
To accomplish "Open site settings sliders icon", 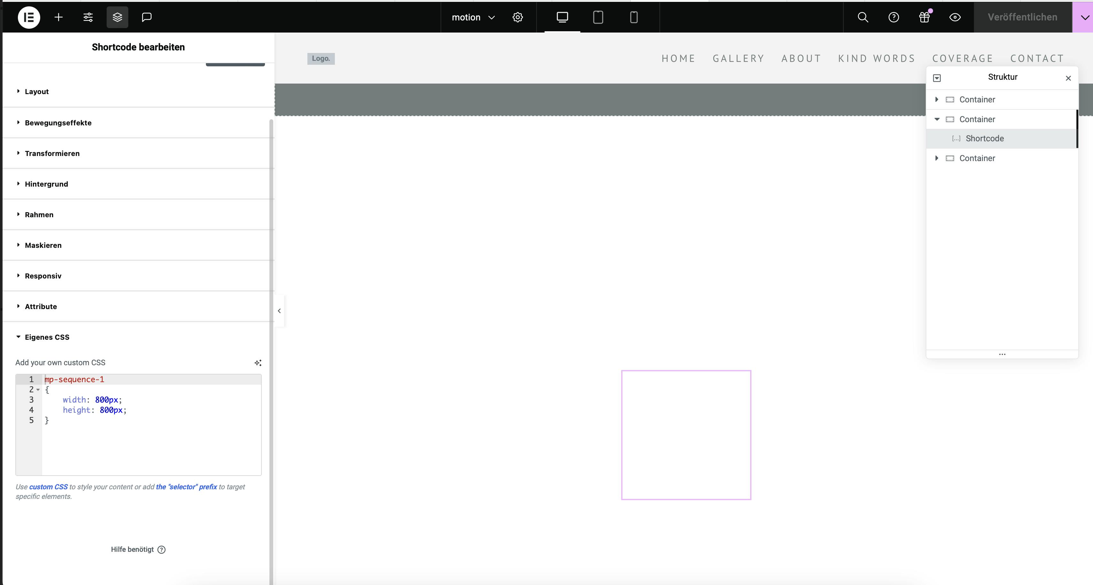I will point(88,17).
